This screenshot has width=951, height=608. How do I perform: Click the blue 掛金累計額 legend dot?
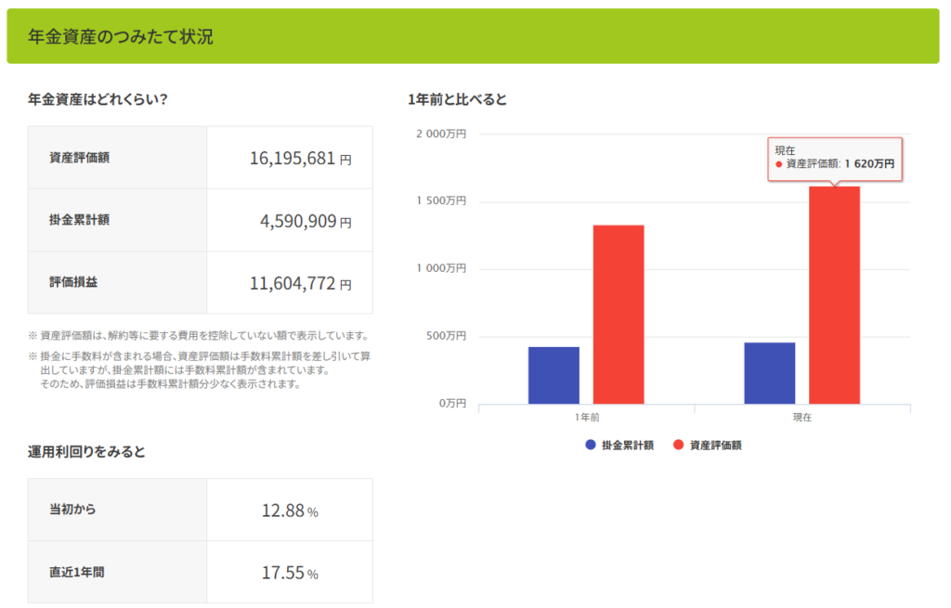[x=591, y=446]
